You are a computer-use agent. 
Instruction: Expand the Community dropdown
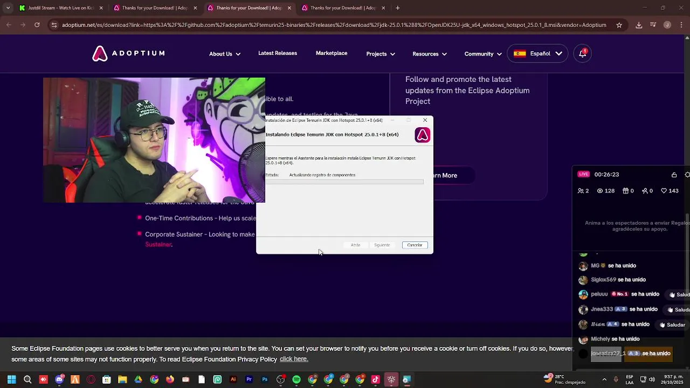483,54
